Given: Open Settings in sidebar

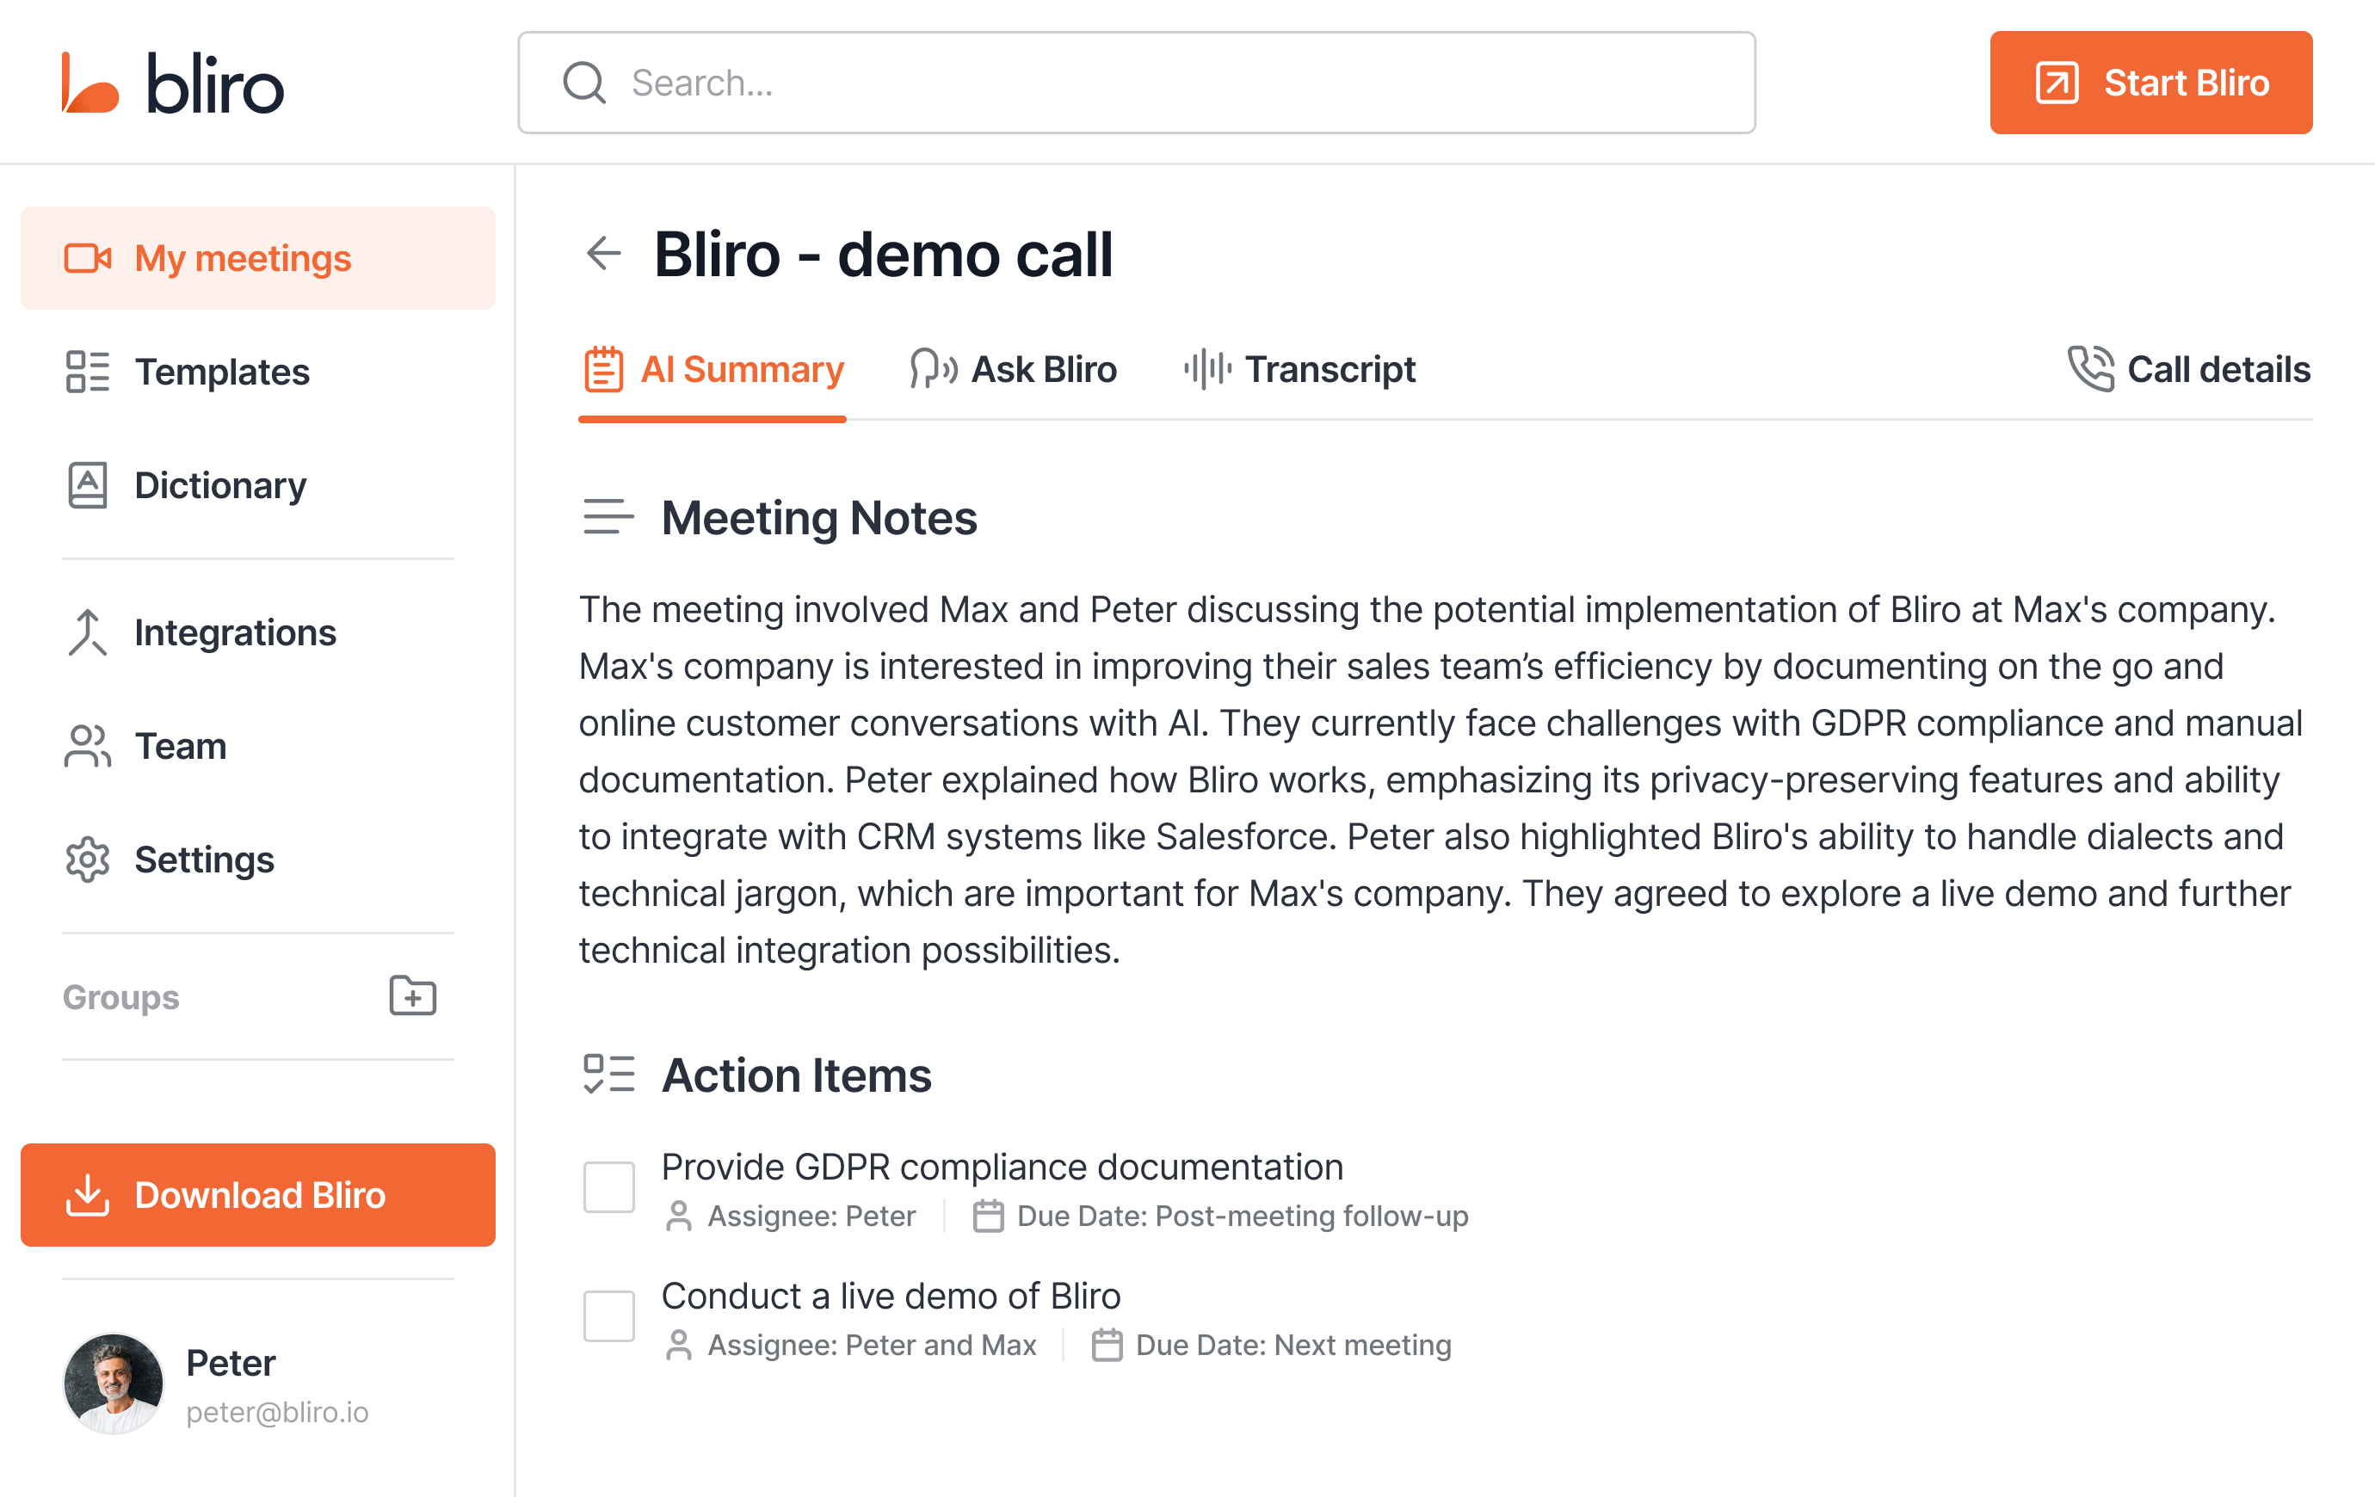Looking at the screenshot, I should click(257, 860).
